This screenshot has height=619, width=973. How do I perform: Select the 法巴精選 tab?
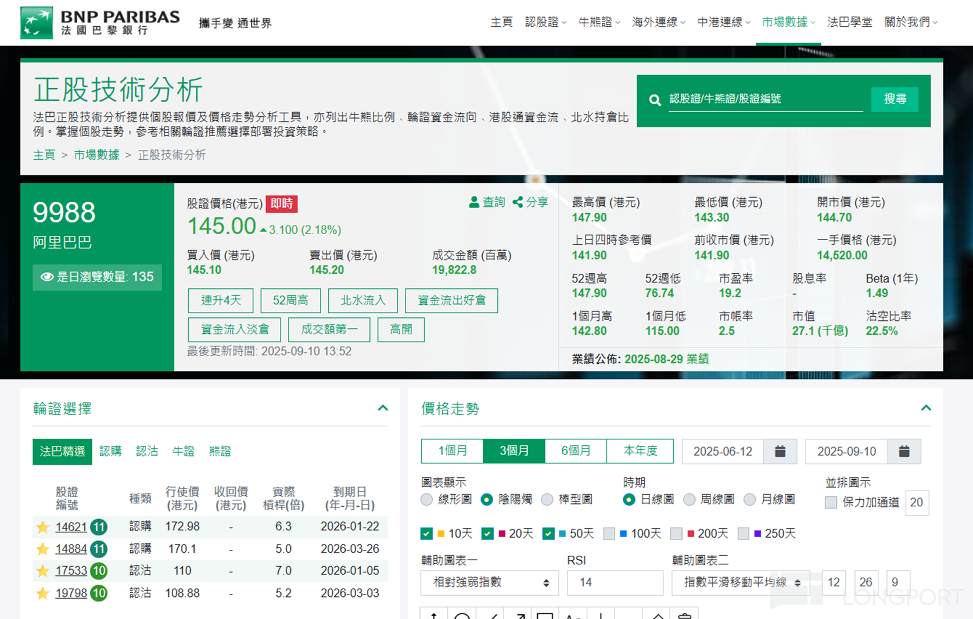(62, 452)
